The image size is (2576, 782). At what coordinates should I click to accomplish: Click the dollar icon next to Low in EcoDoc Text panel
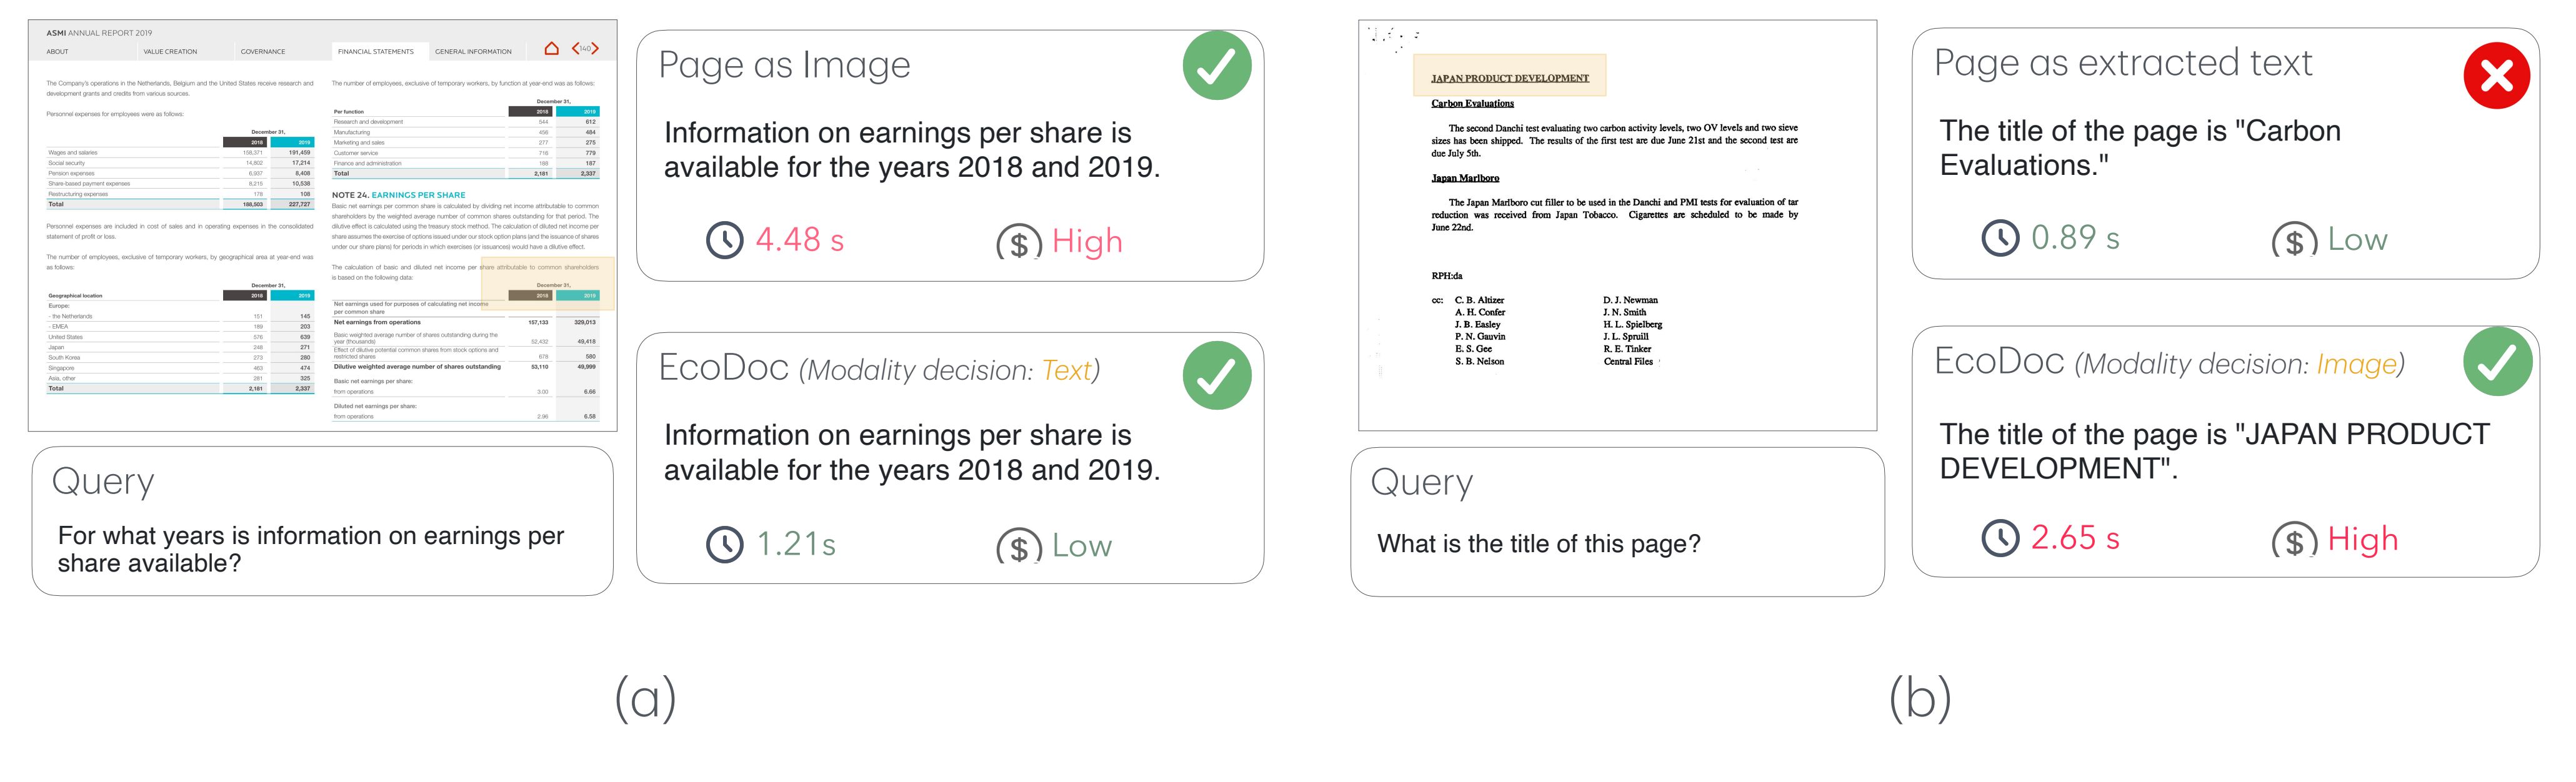(1019, 547)
